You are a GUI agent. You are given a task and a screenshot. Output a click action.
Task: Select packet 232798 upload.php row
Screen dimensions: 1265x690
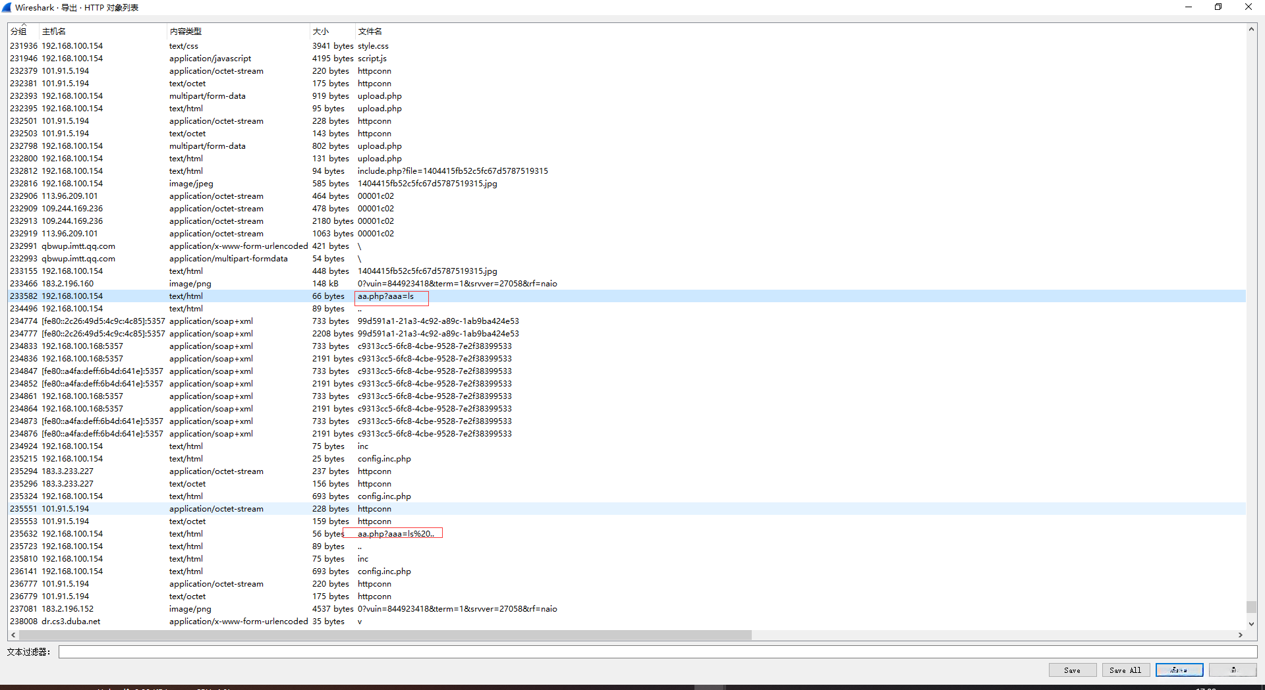(x=627, y=146)
